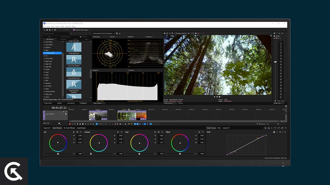
Task: Switch to the HSL tab
Action: (219, 128)
